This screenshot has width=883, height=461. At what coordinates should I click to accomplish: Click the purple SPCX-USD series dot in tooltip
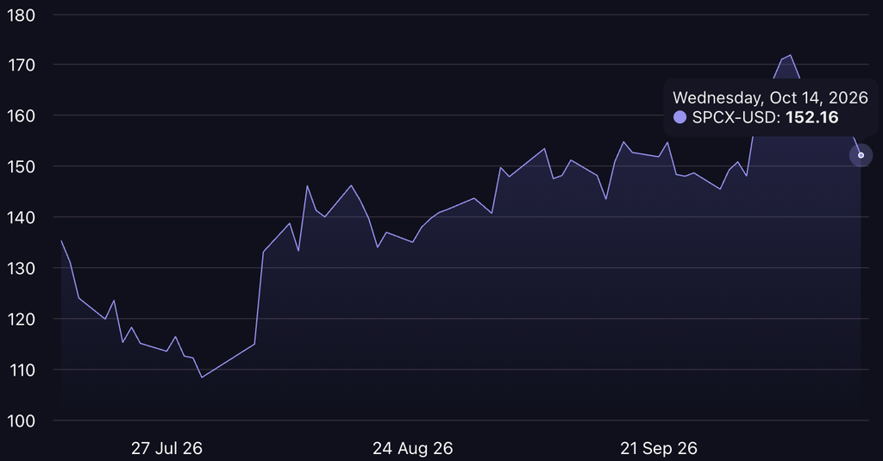click(x=679, y=117)
